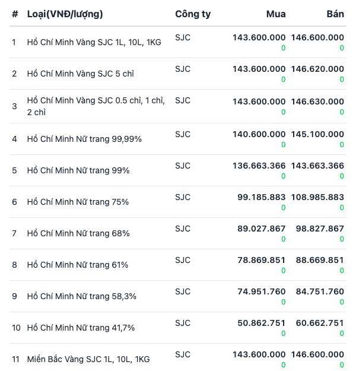The image size is (356, 371).
Task: Click Hồ Chí Minh Nữ trang 41,7% row
Action: click(x=178, y=328)
